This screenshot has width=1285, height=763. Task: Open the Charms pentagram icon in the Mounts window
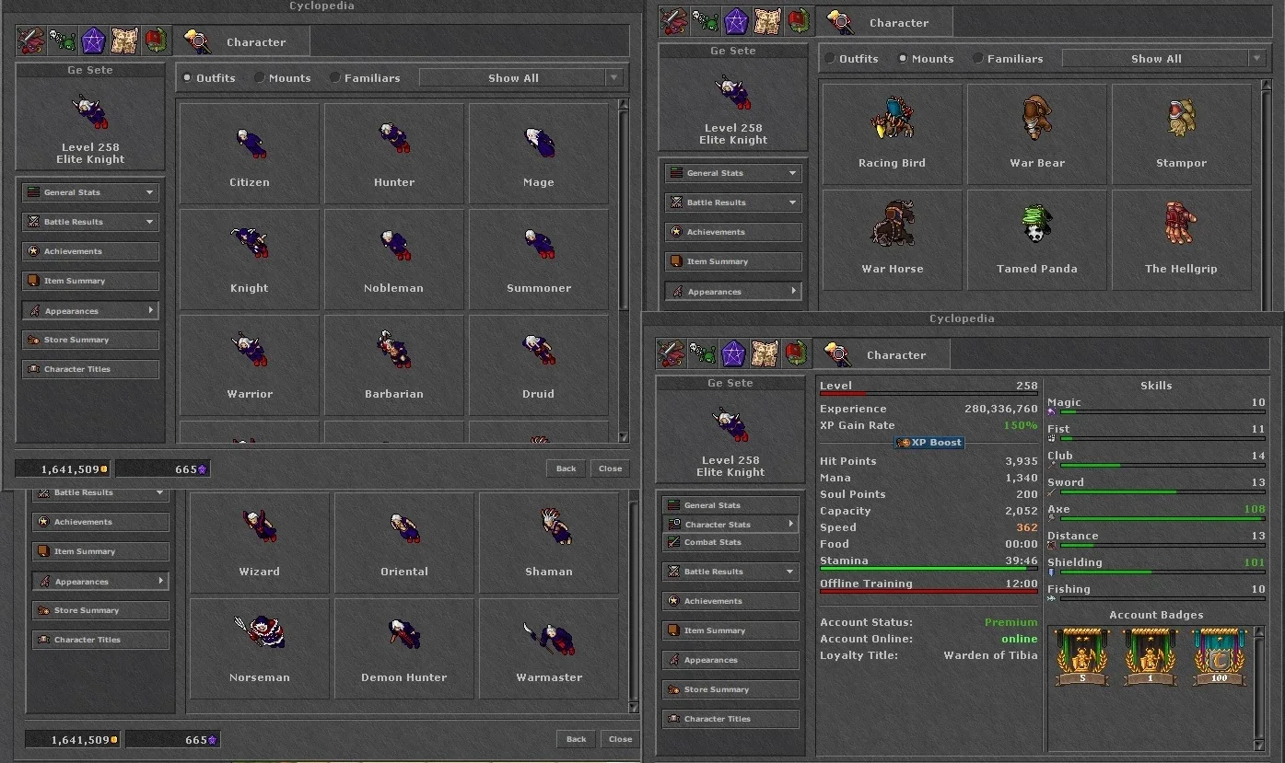[736, 21]
